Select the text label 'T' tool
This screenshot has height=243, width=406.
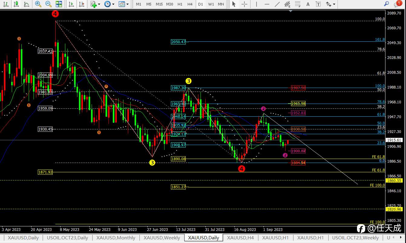[318, 4]
